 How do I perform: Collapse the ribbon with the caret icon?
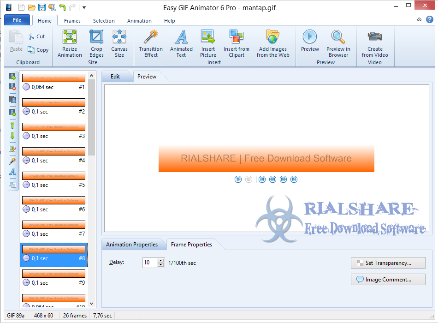419,19
